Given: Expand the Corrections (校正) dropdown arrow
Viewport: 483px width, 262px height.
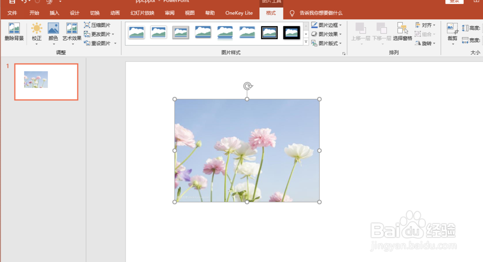Looking at the screenshot, I should pyautogui.click(x=37, y=44).
